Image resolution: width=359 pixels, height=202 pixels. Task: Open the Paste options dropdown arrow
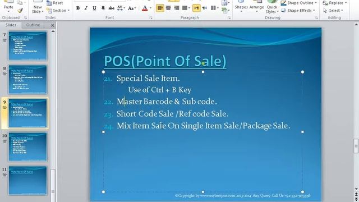(x=8, y=11)
